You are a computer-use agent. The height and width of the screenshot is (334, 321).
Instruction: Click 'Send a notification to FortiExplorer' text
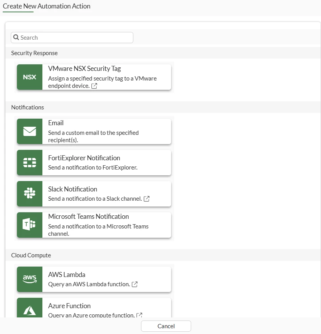pos(92,168)
